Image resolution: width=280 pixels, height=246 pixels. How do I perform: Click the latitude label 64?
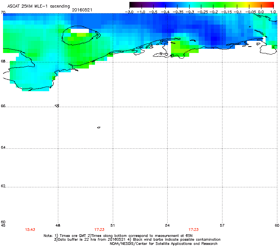[x=3, y=148]
